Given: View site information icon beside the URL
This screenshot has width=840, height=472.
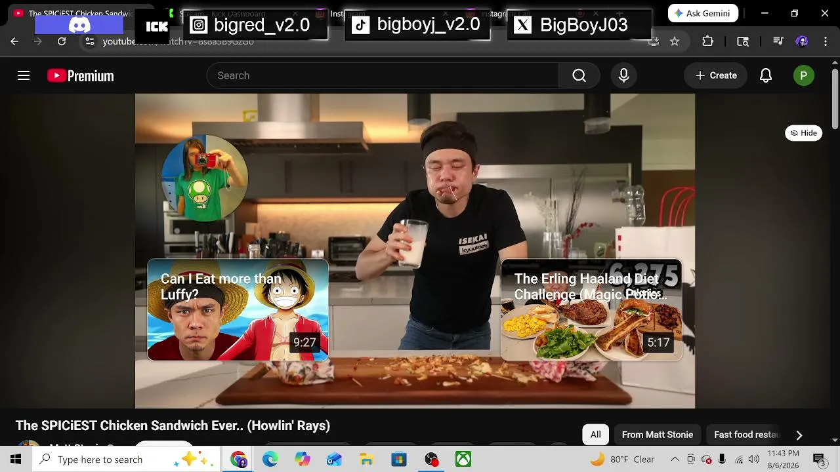Looking at the screenshot, I should pos(90,41).
